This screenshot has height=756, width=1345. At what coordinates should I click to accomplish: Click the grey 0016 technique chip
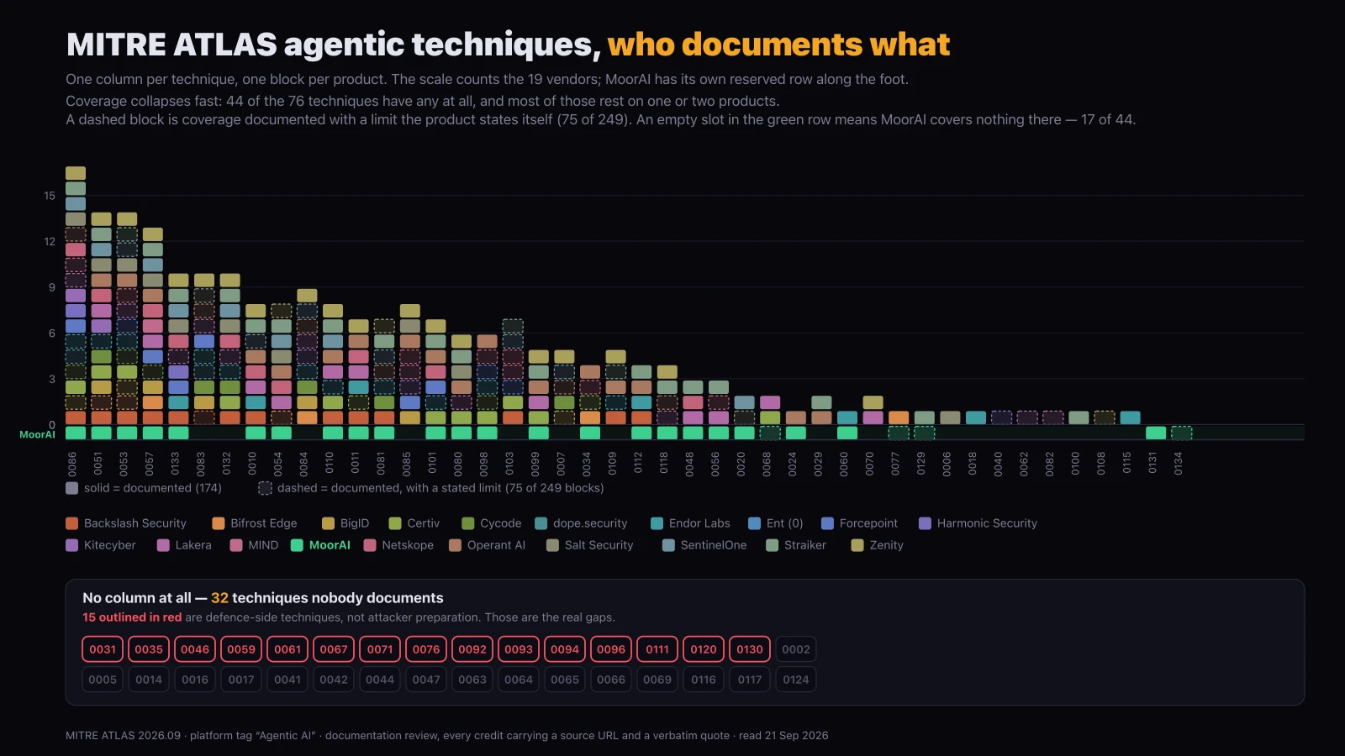pyautogui.click(x=195, y=680)
